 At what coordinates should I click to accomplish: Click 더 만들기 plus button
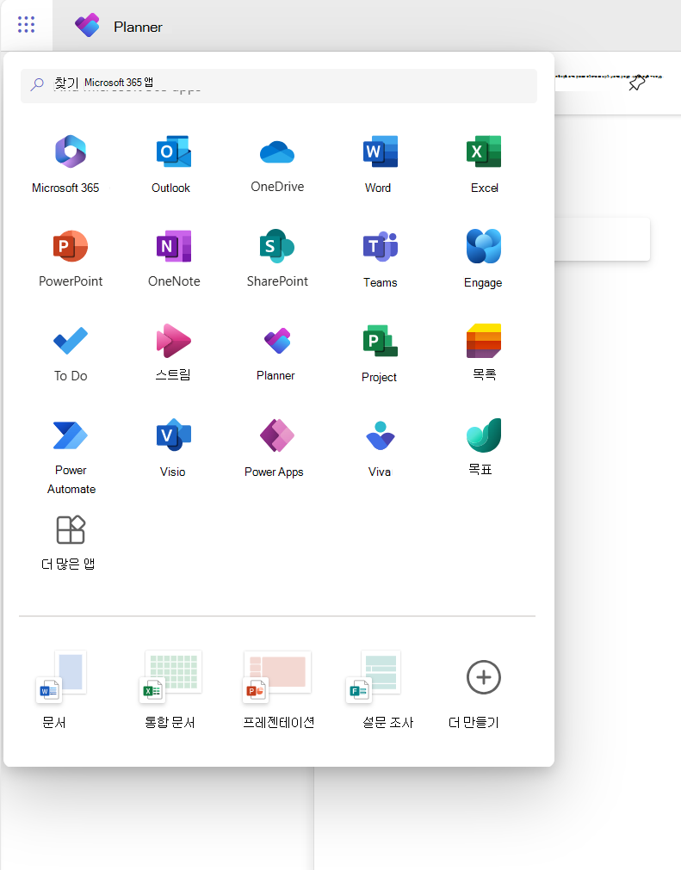[484, 677]
